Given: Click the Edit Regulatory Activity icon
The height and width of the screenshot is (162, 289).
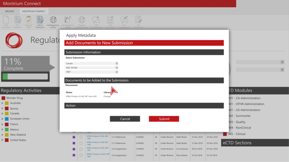Looking at the screenshot, I should 68,20.
